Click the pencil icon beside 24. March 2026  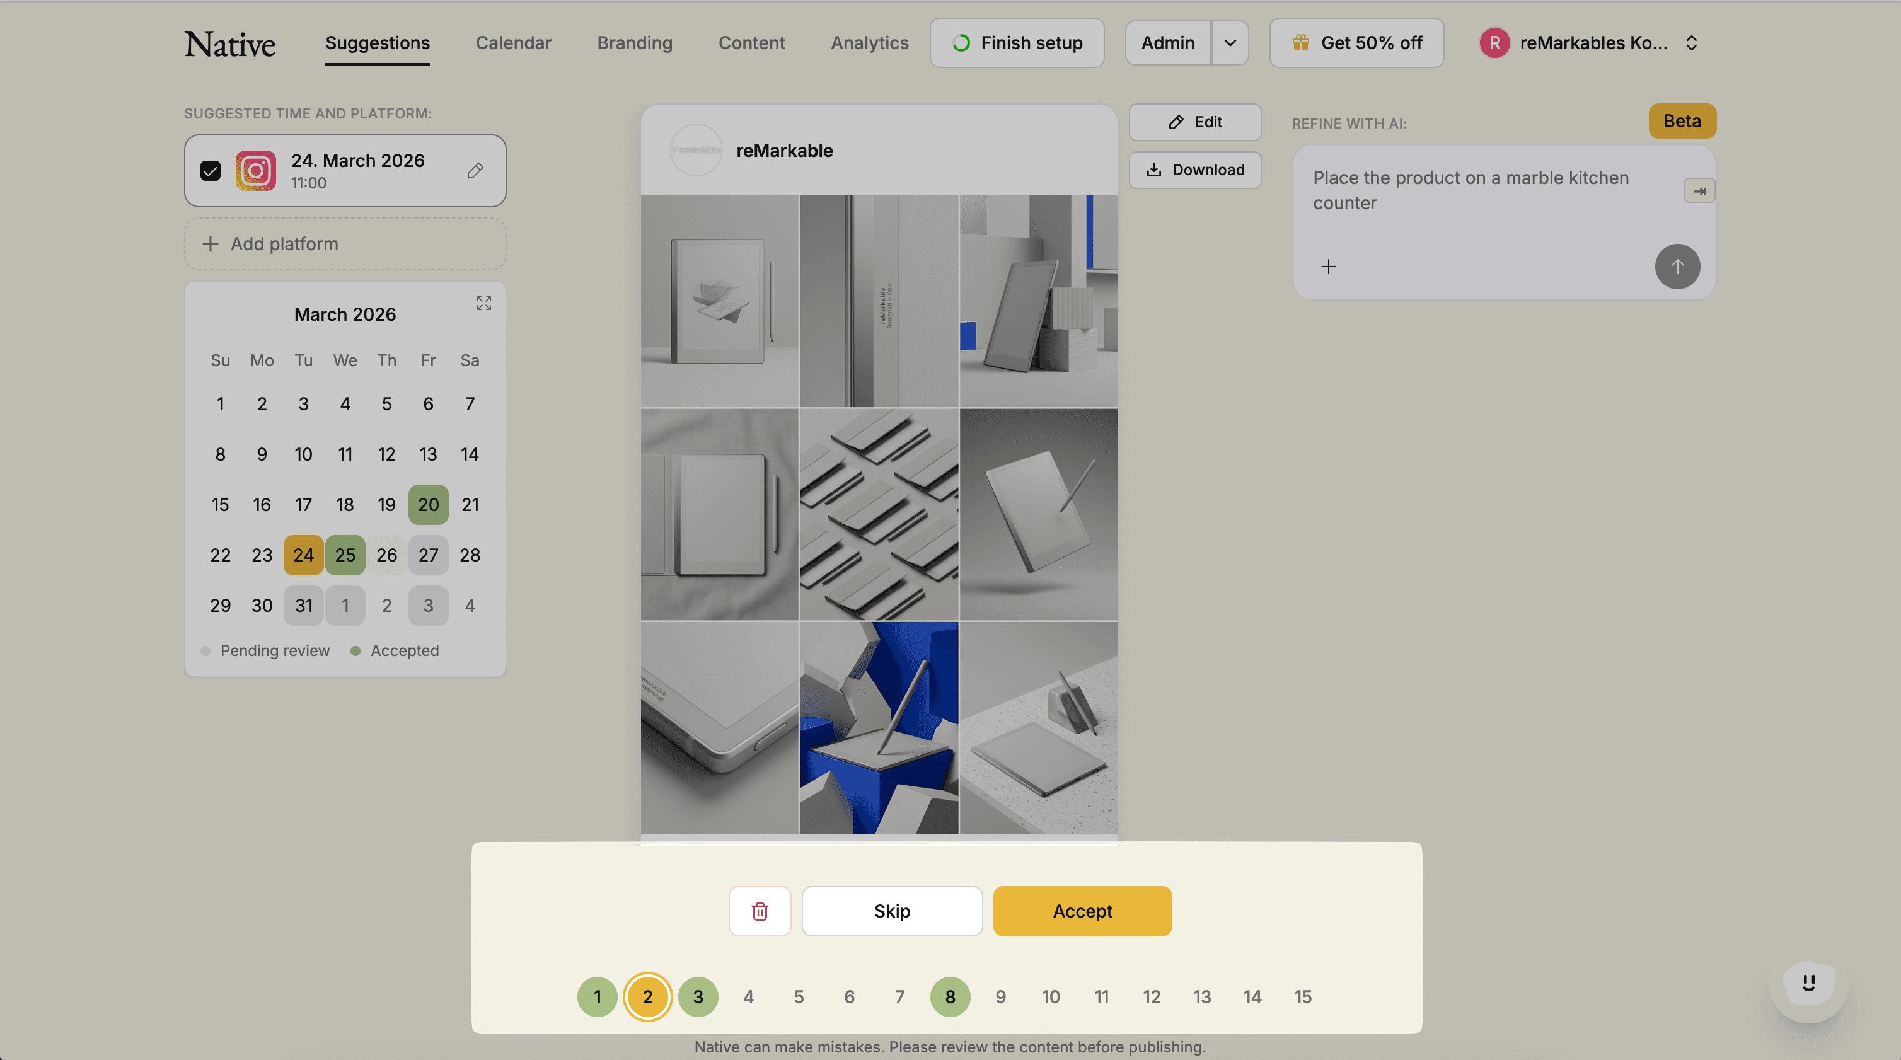(475, 170)
